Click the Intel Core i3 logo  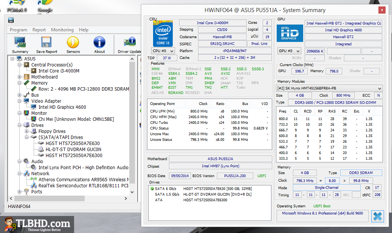coord(163,33)
